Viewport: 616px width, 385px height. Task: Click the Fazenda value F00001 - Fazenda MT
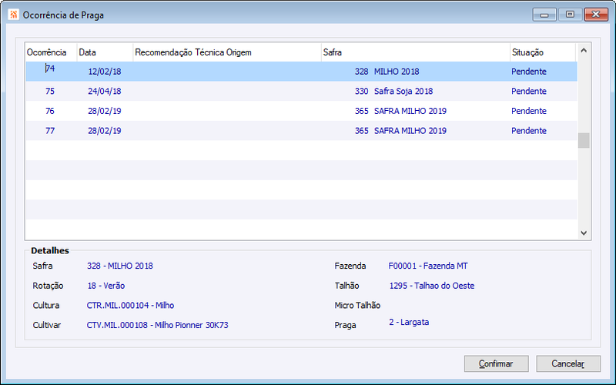click(x=428, y=266)
